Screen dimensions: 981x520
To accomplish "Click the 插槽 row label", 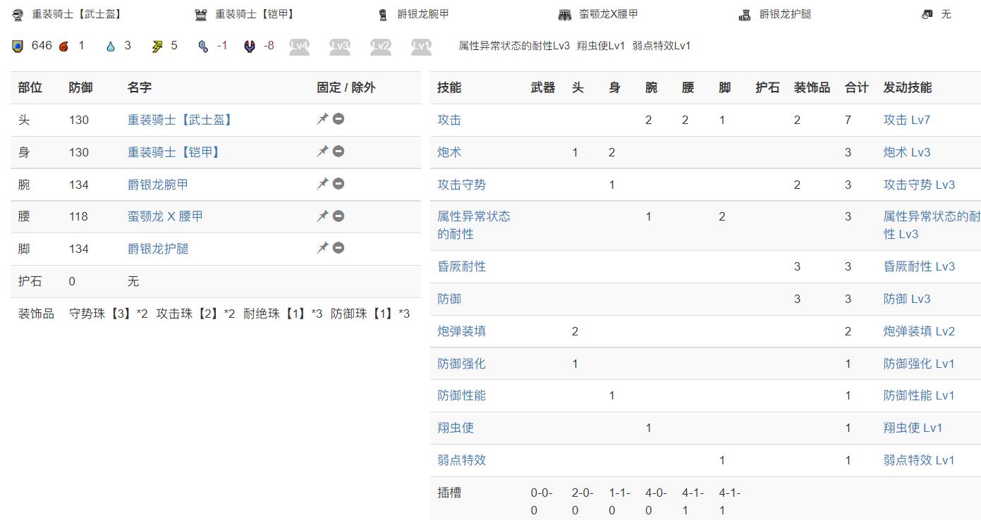I will tap(449, 493).
